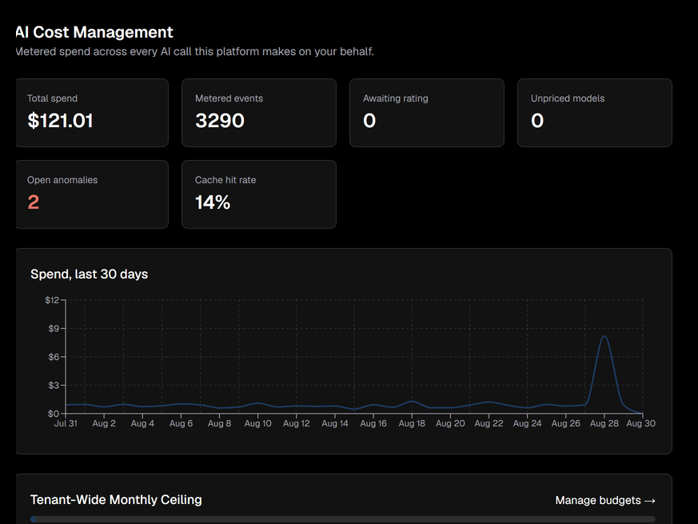Open the Open anomalies card

[92, 194]
